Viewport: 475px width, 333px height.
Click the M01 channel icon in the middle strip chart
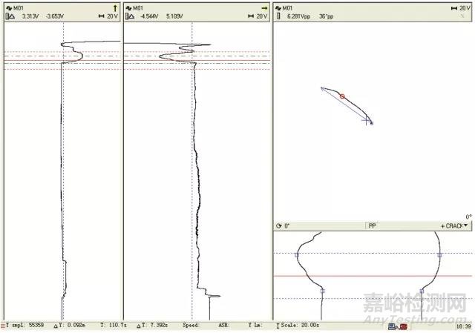(x=130, y=7)
